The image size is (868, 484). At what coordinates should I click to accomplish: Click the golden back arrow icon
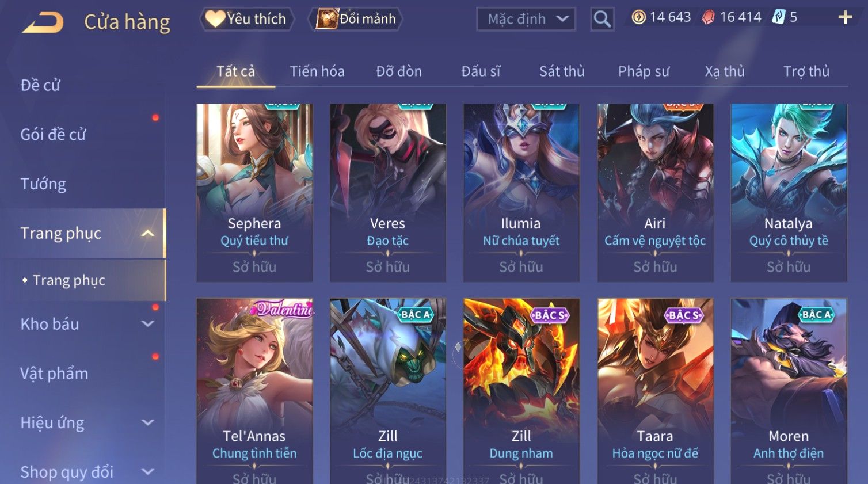(x=43, y=22)
